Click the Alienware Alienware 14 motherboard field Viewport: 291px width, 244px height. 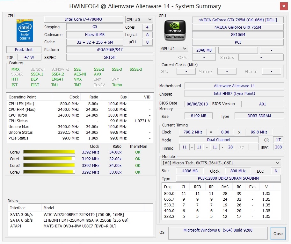pos(234,86)
